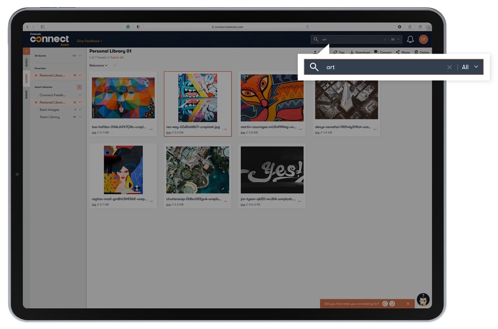Viewport: 498px width, 329px height.
Task: Click the Give Feedback link
Action: click(89, 41)
